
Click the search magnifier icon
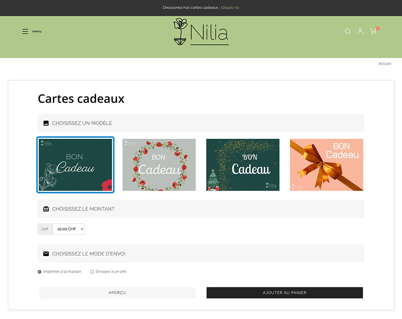[348, 31]
